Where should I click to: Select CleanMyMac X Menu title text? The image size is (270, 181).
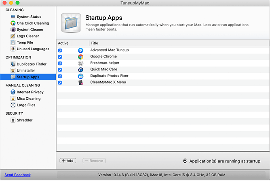108,82
